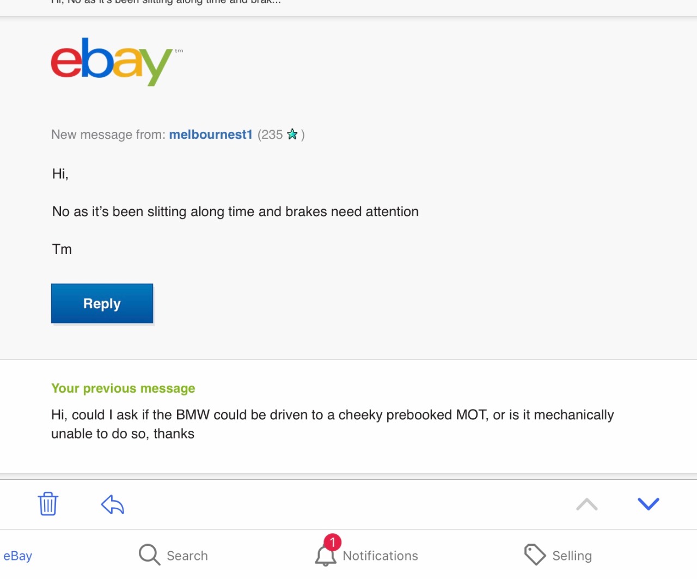Viewport: 697px width, 579px height.
Task: Click the BMW prebooked MOT message text
Action: coord(333,424)
